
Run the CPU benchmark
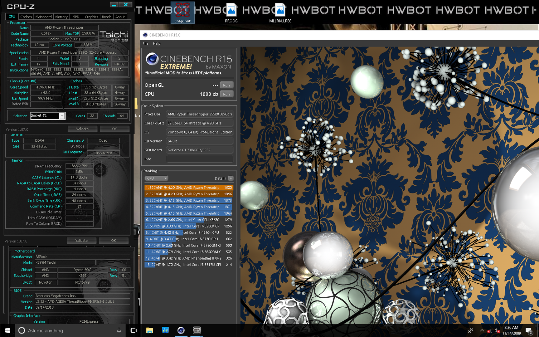pyautogui.click(x=226, y=94)
